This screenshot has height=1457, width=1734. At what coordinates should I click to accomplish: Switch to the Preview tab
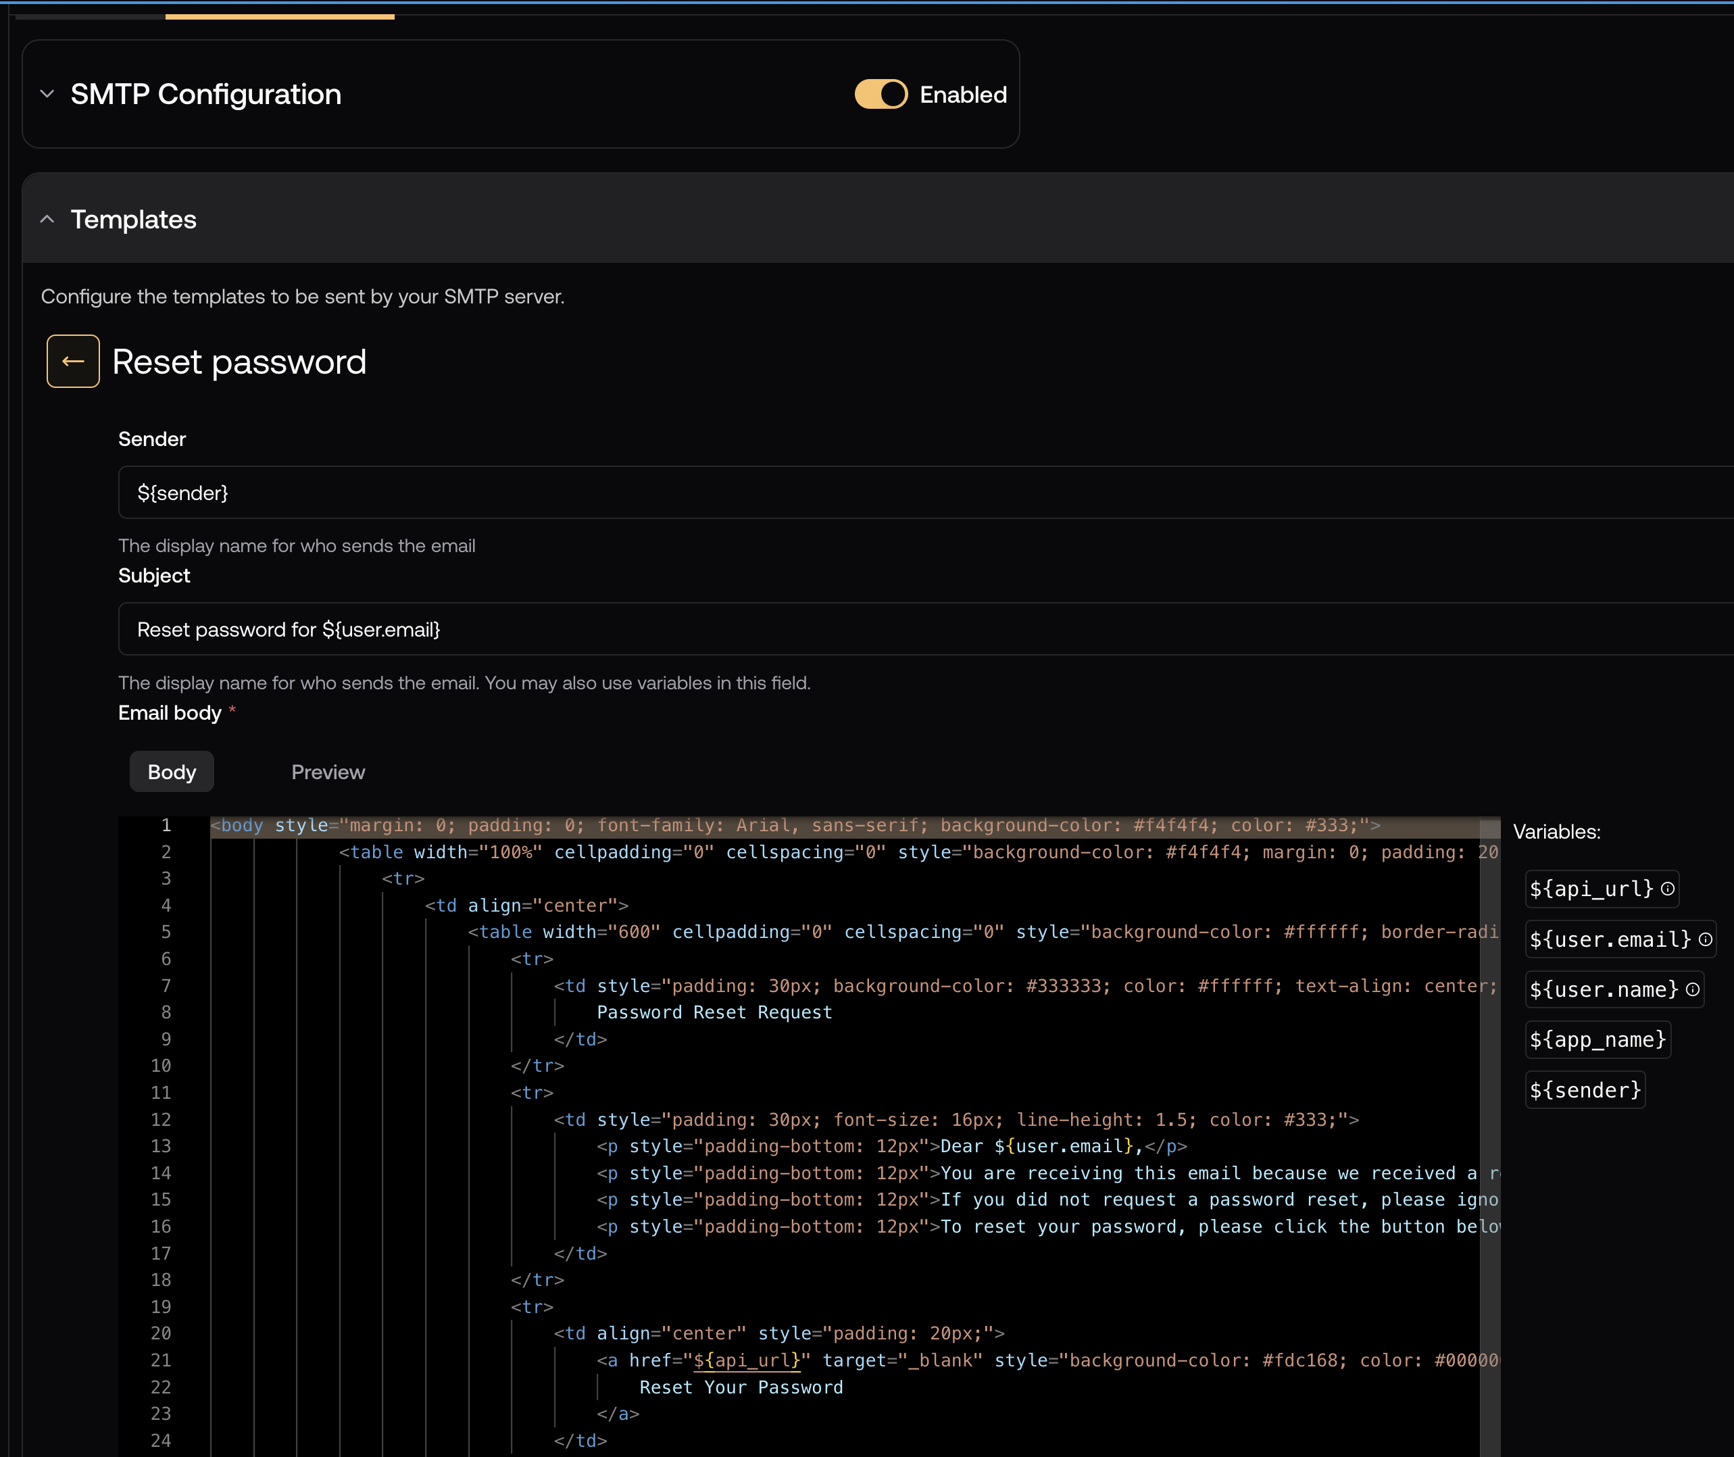pos(328,772)
